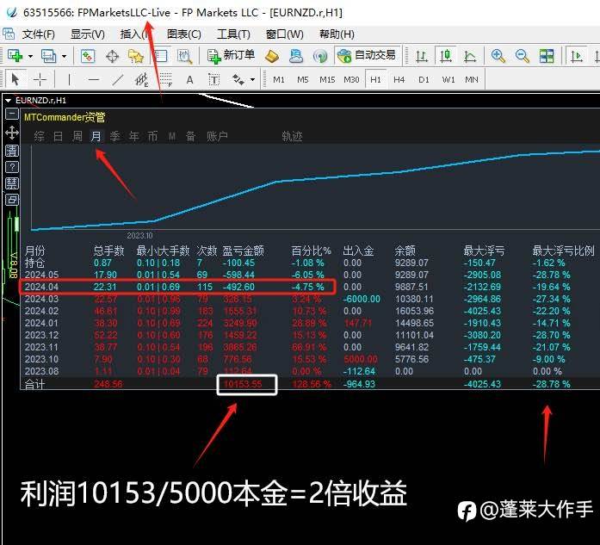Image resolution: width=600 pixels, height=545 pixels.
Task: Open the Strategy Tester magnifier icon
Action: tap(185, 56)
